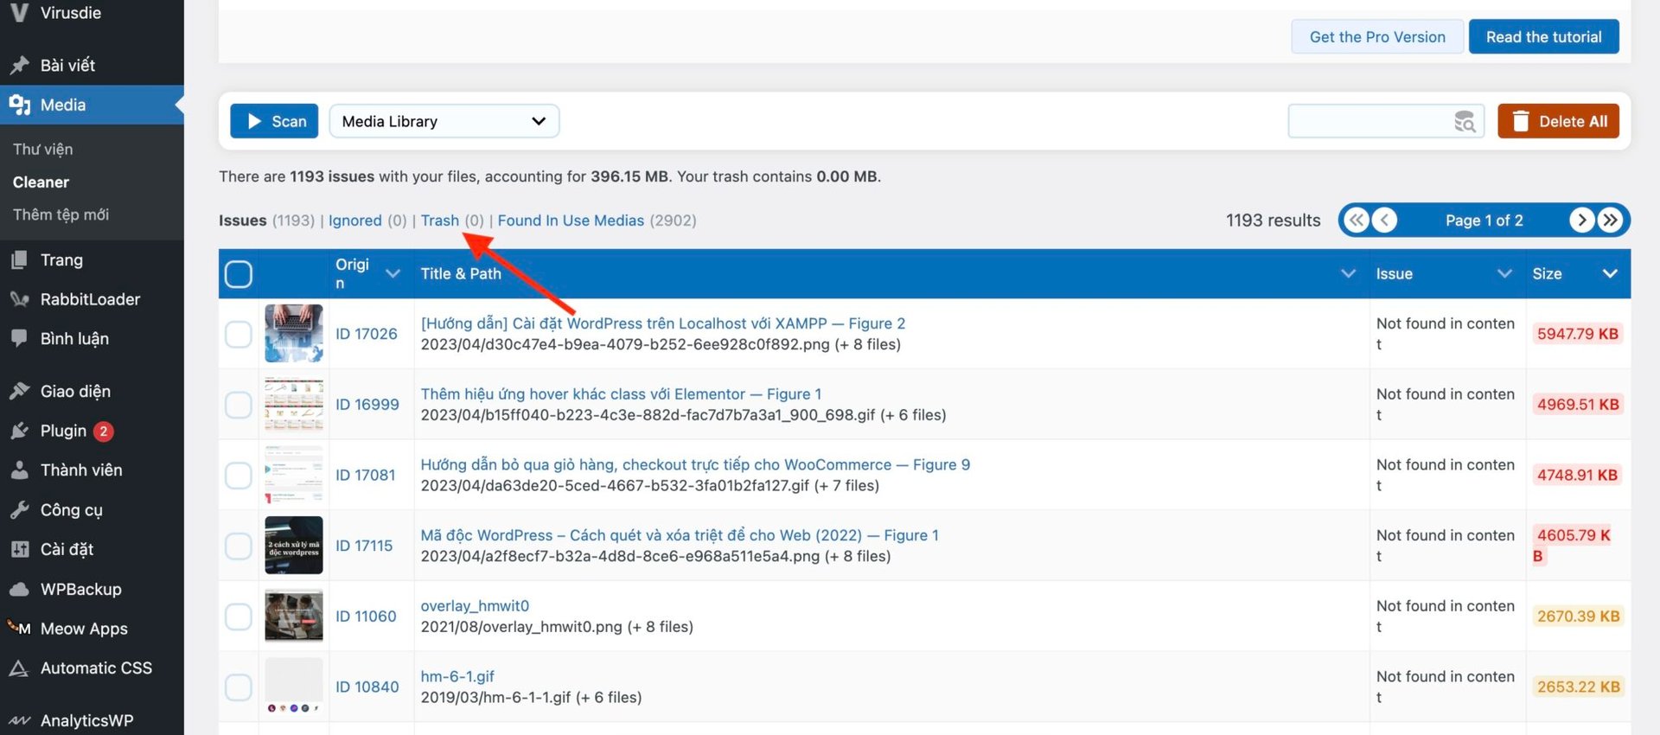Expand the Issue column filter chevron

tap(1504, 274)
